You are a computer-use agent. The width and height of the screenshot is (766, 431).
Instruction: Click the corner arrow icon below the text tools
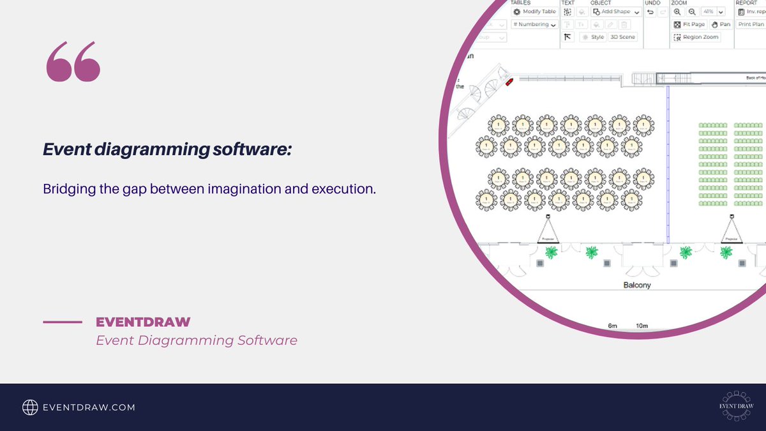pyautogui.click(x=567, y=37)
